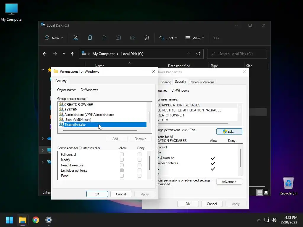Click the Search Local Disk (C:) field

tap(237, 54)
